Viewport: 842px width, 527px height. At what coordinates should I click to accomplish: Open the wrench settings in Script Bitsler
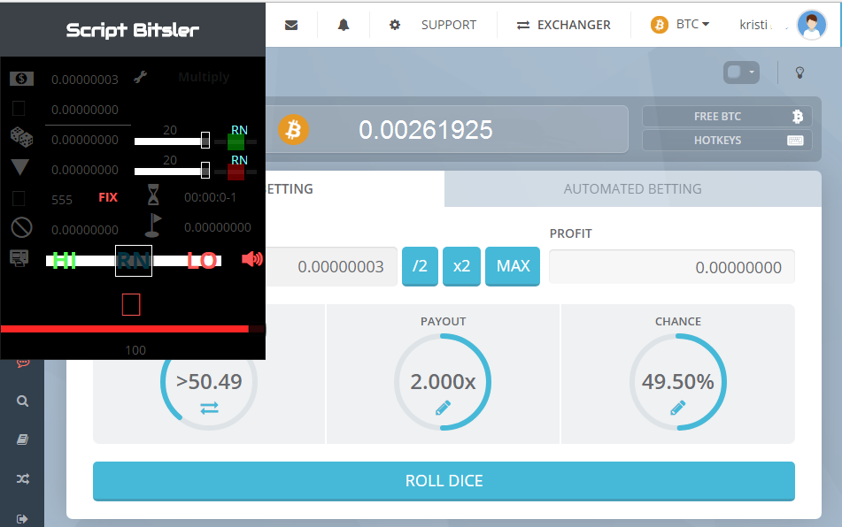(x=141, y=77)
